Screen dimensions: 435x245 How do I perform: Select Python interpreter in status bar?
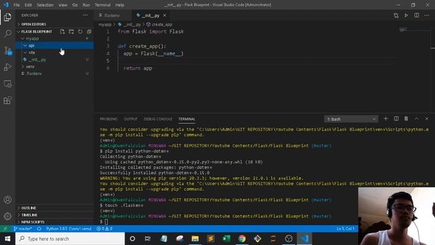pos(69,229)
